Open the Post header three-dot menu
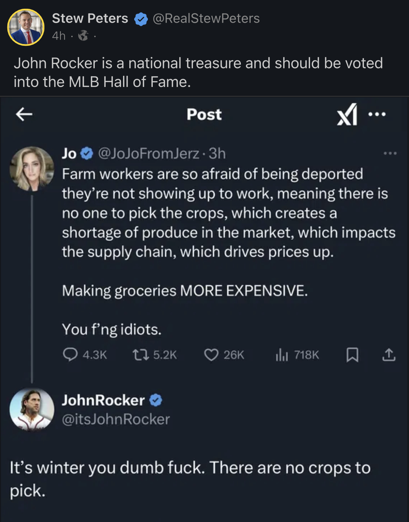409x522 pixels. click(377, 114)
